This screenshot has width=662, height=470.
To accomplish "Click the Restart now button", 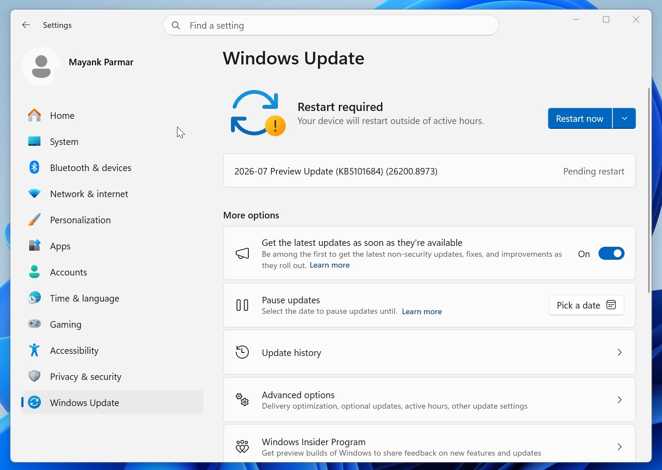I will (x=580, y=118).
